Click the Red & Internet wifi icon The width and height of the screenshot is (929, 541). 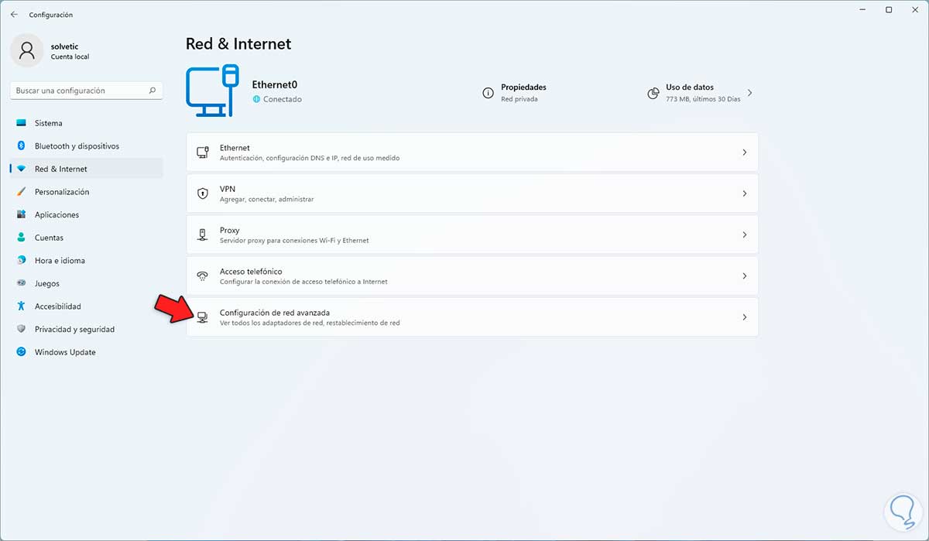(x=21, y=169)
